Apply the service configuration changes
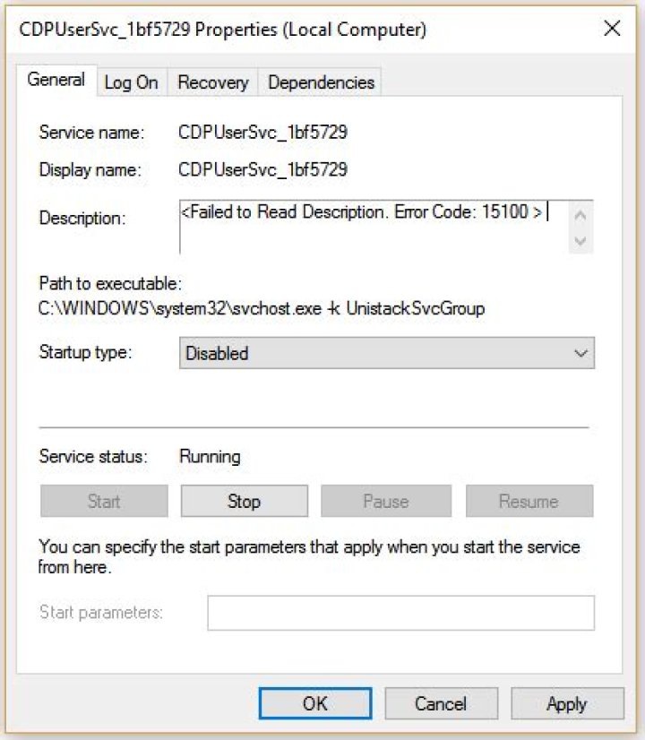Screen dimensions: 645x740 pyautogui.click(x=568, y=703)
